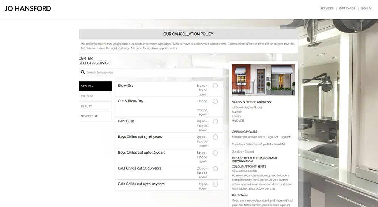Pick Boys Childs cut 13-16 years option
This screenshot has width=378, height=207.
[x=215, y=137]
